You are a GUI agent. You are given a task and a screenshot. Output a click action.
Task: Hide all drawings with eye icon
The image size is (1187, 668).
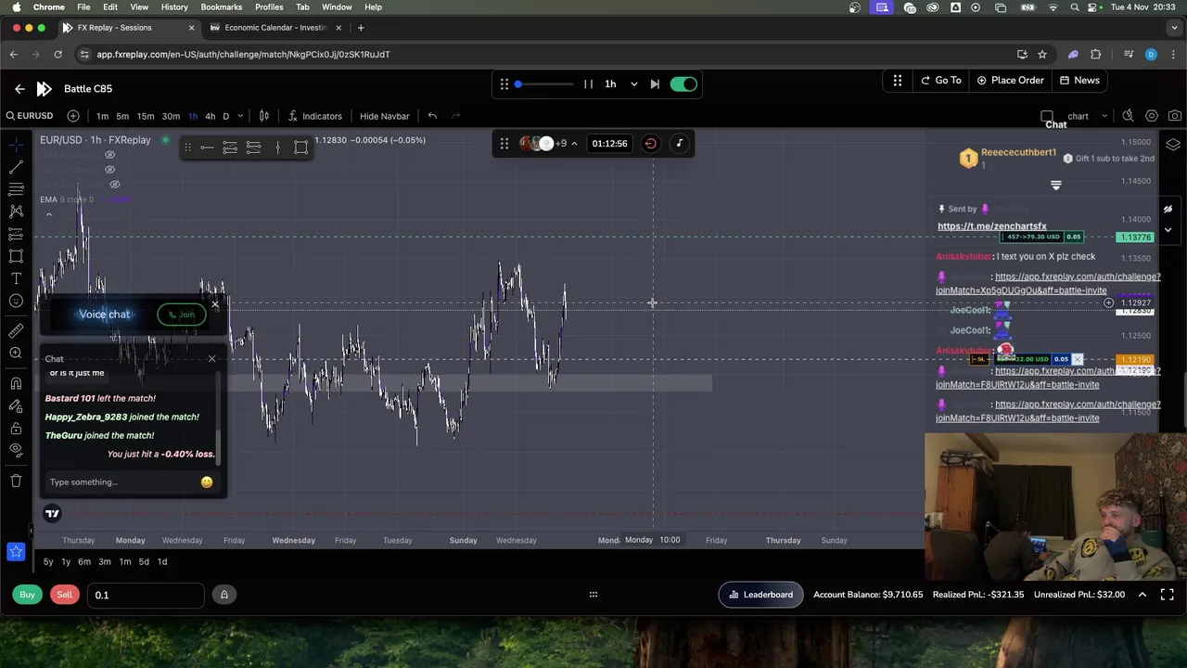[x=16, y=450]
